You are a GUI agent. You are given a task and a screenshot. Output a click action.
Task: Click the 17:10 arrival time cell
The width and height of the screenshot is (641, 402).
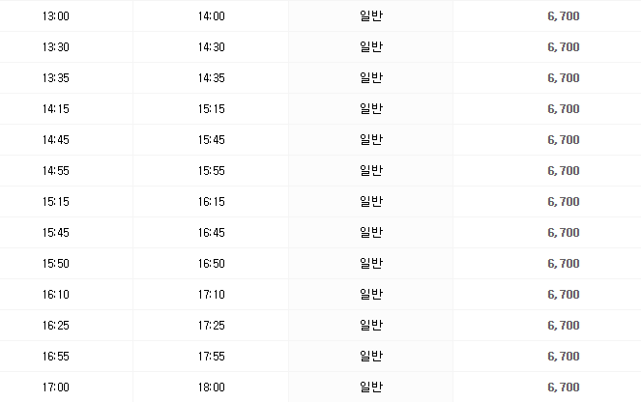coord(211,295)
